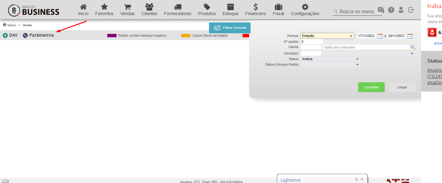Screen dimensions: 442x183
Task: Click the logout exit icon
Action: [x=411, y=10]
